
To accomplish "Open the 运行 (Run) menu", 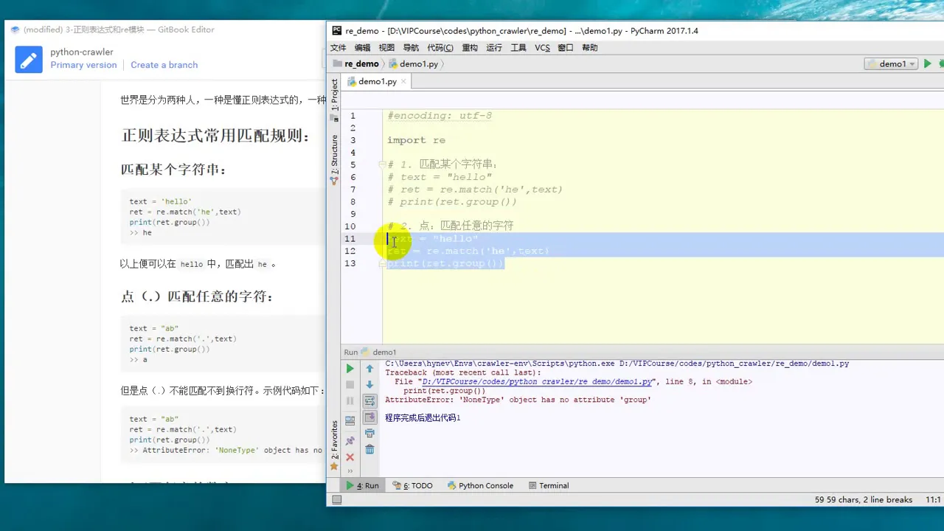I will (x=494, y=48).
